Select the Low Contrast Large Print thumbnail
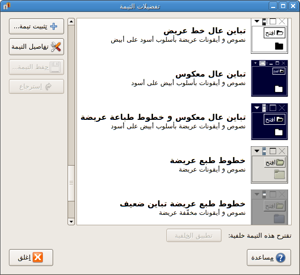 coord(269,206)
